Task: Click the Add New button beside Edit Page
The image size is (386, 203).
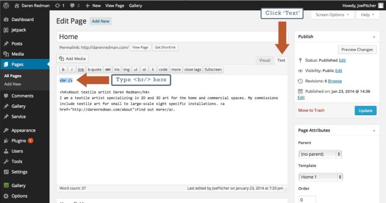Action: click(100, 21)
